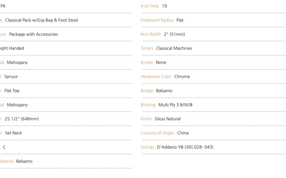The width and height of the screenshot is (286, 178).
Task: Click the Bridge spec label
Action: pyautogui.click(x=147, y=91)
